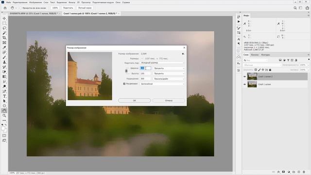The image size is (311, 175).
Task: Select the Healing Brush tool
Action: tap(4, 52)
